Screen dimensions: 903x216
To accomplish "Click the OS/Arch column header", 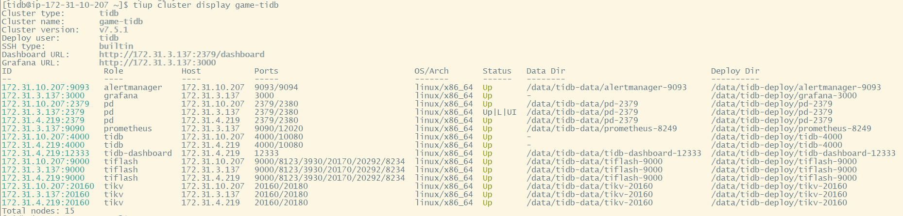I will (x=432, y=71).
